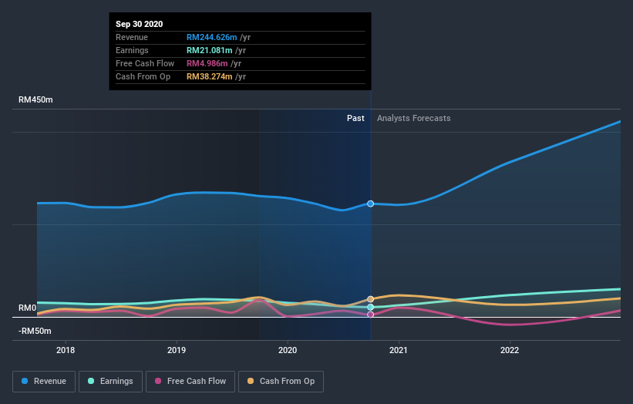Click the -RM50m y-axis label
The image size is (633, 404).
[x=35, y=331]
